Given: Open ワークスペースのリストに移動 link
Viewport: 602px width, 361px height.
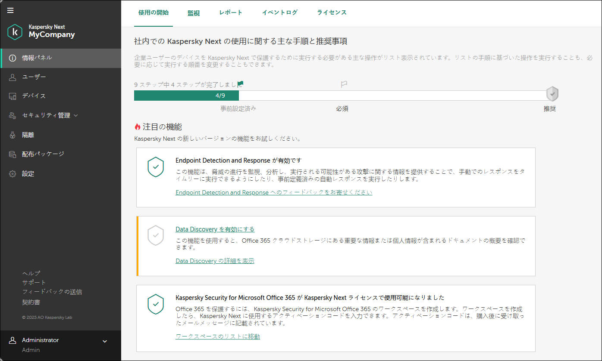Looking at the screenshot, I should 217,336.
